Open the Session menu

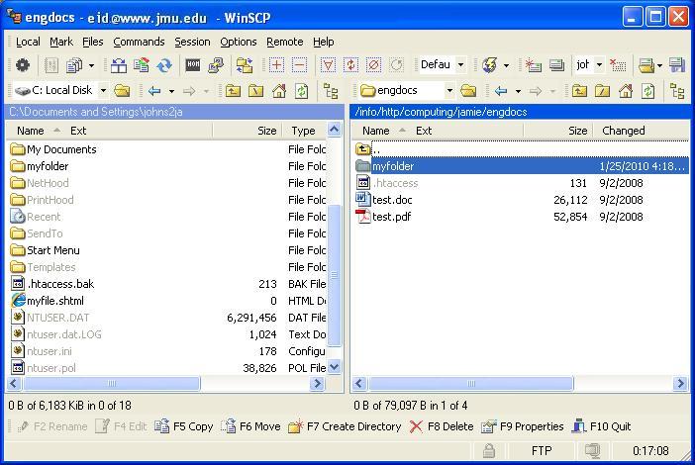[192, 42]
